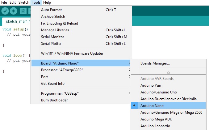This screenshot has width=209, height=130.
Task: Click the scroll-up triangle in boards list
Action: [168, 72]
